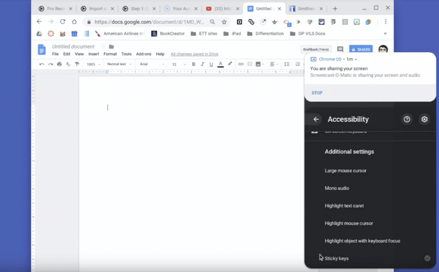
Task: Click the blue SHARE button
Action: click(x=361, y=49)
